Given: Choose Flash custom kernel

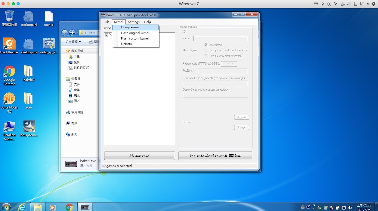Looking at the screenshot, I should (136, 38).
